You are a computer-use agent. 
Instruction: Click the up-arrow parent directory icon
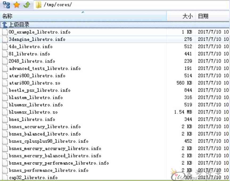pos(5,25)
